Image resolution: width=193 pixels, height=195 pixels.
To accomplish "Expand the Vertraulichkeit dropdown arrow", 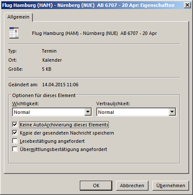I will [172, 112].
